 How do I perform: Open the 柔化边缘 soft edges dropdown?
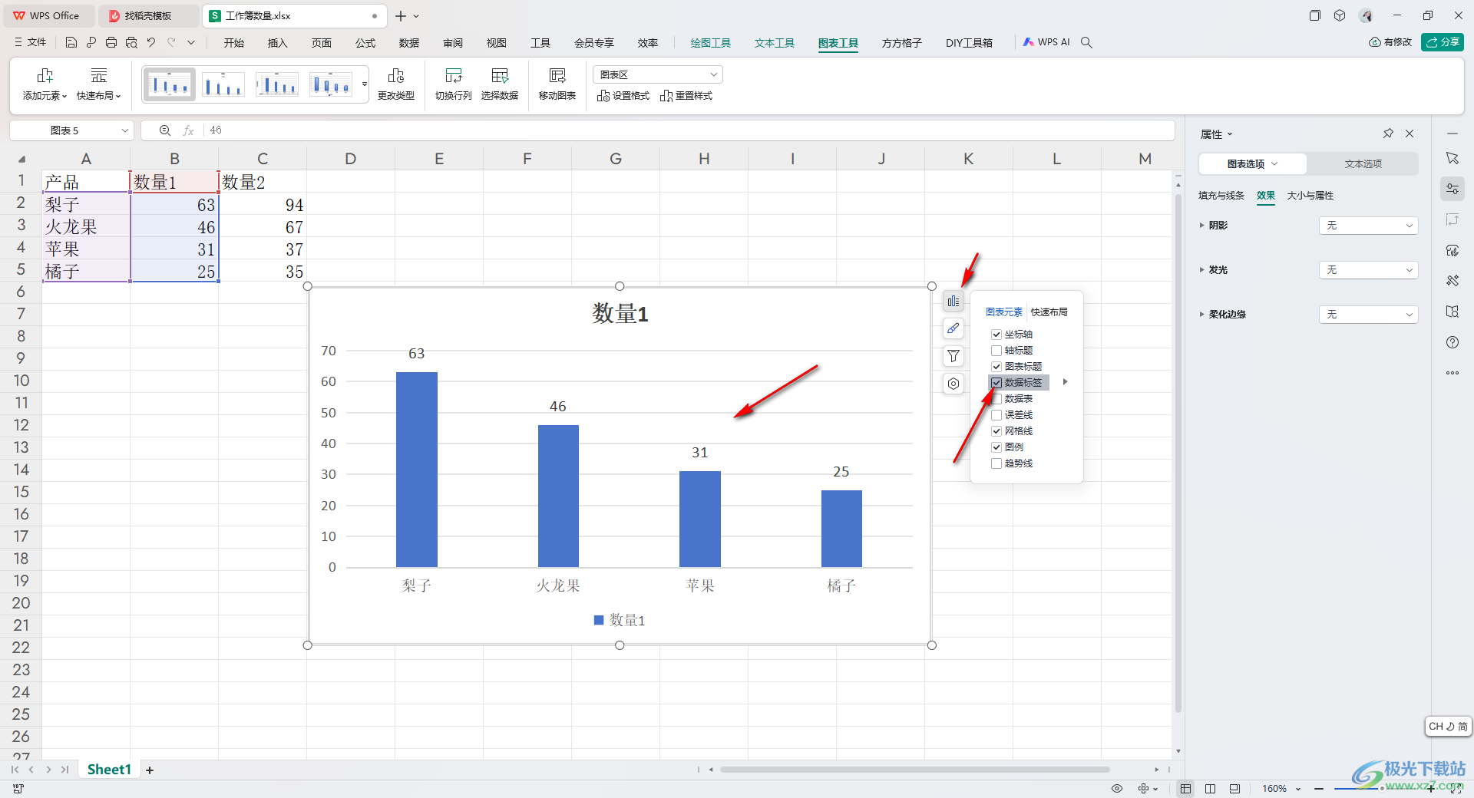pyautogui.click(x=1368, y=315)
